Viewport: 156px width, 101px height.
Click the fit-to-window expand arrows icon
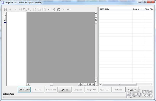[58, 9]
